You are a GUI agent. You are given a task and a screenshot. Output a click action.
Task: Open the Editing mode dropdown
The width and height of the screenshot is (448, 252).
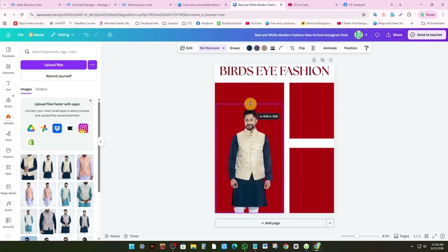coord(63,35)
